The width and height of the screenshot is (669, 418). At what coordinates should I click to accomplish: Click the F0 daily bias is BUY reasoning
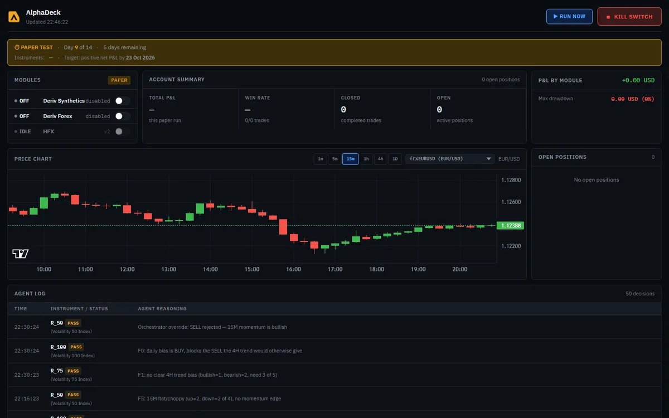(x=220, y=351)
